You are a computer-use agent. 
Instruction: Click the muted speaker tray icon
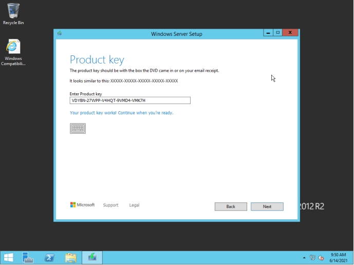click(321, 258)
